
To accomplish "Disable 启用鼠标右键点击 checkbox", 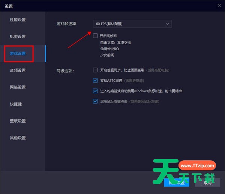I will point(96,101).
